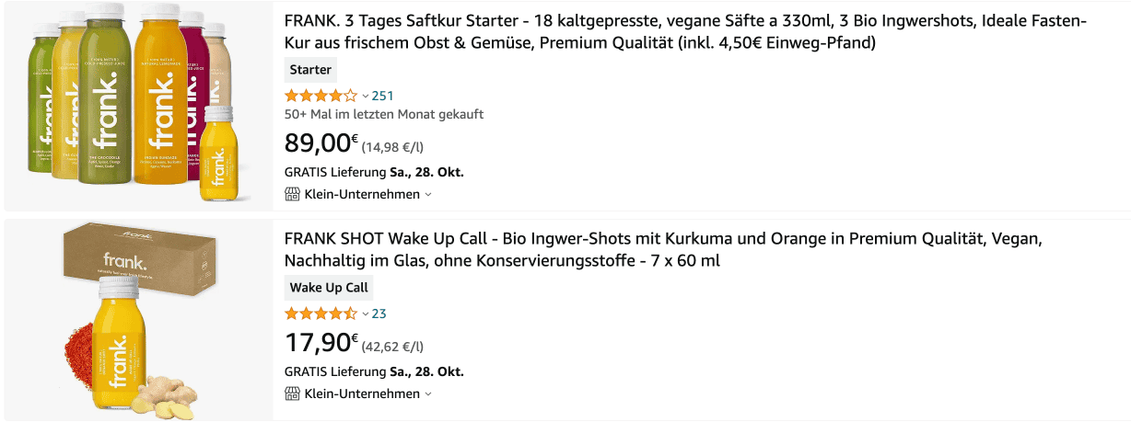Expand Klein-Unternehmen chevron for Saftkur Starter
This screenshot has height=422, width=1131.
(428, 195)
